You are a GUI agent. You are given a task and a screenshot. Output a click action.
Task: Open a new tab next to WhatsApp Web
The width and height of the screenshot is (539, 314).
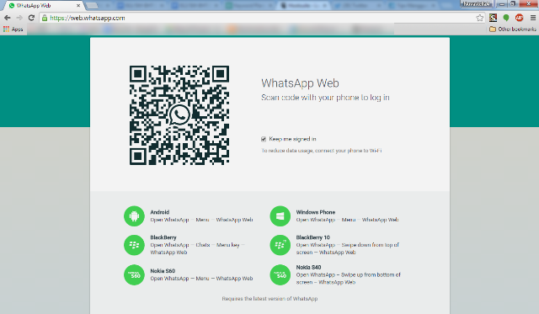click(x=92, y=6)
